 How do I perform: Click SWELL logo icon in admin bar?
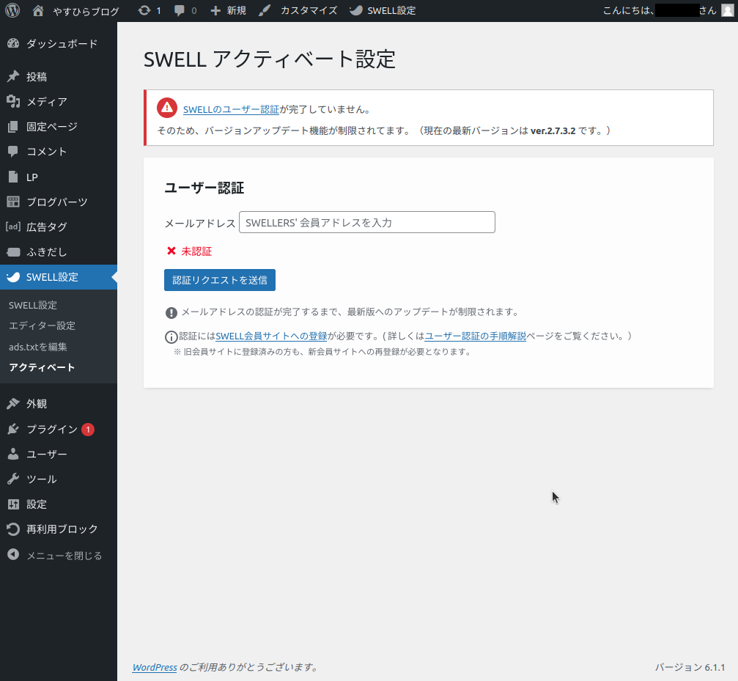[x=356, y=10]
